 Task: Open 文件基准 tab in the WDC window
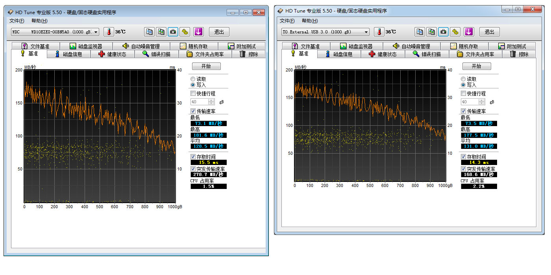35,46
